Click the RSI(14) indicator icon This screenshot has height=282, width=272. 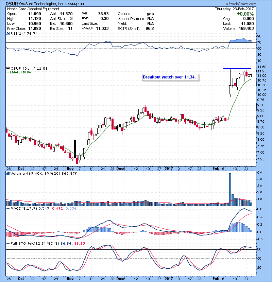[8, 33]
